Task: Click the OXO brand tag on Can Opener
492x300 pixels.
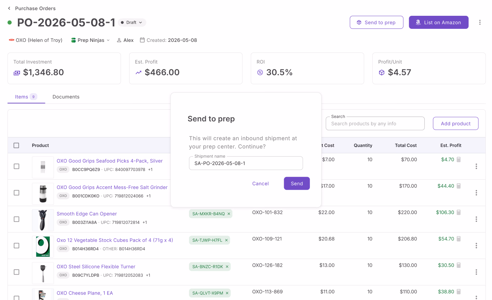Action: click(63, 222)
